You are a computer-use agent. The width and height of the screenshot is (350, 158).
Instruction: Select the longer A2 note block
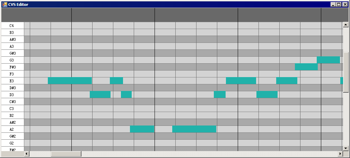click(194, 129)
